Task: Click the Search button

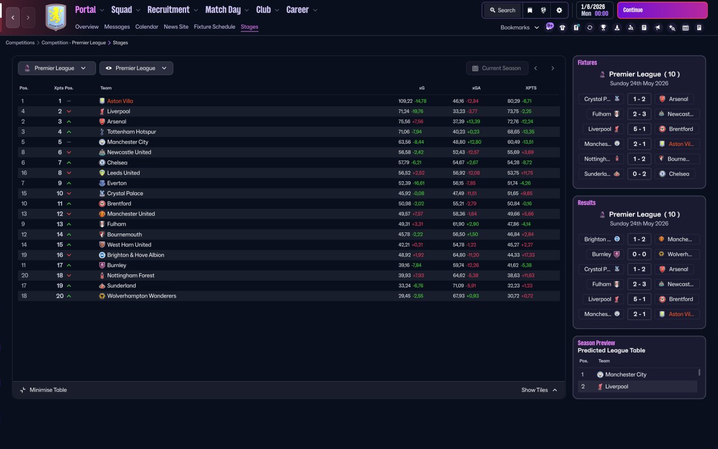Action: coord(503,10)
